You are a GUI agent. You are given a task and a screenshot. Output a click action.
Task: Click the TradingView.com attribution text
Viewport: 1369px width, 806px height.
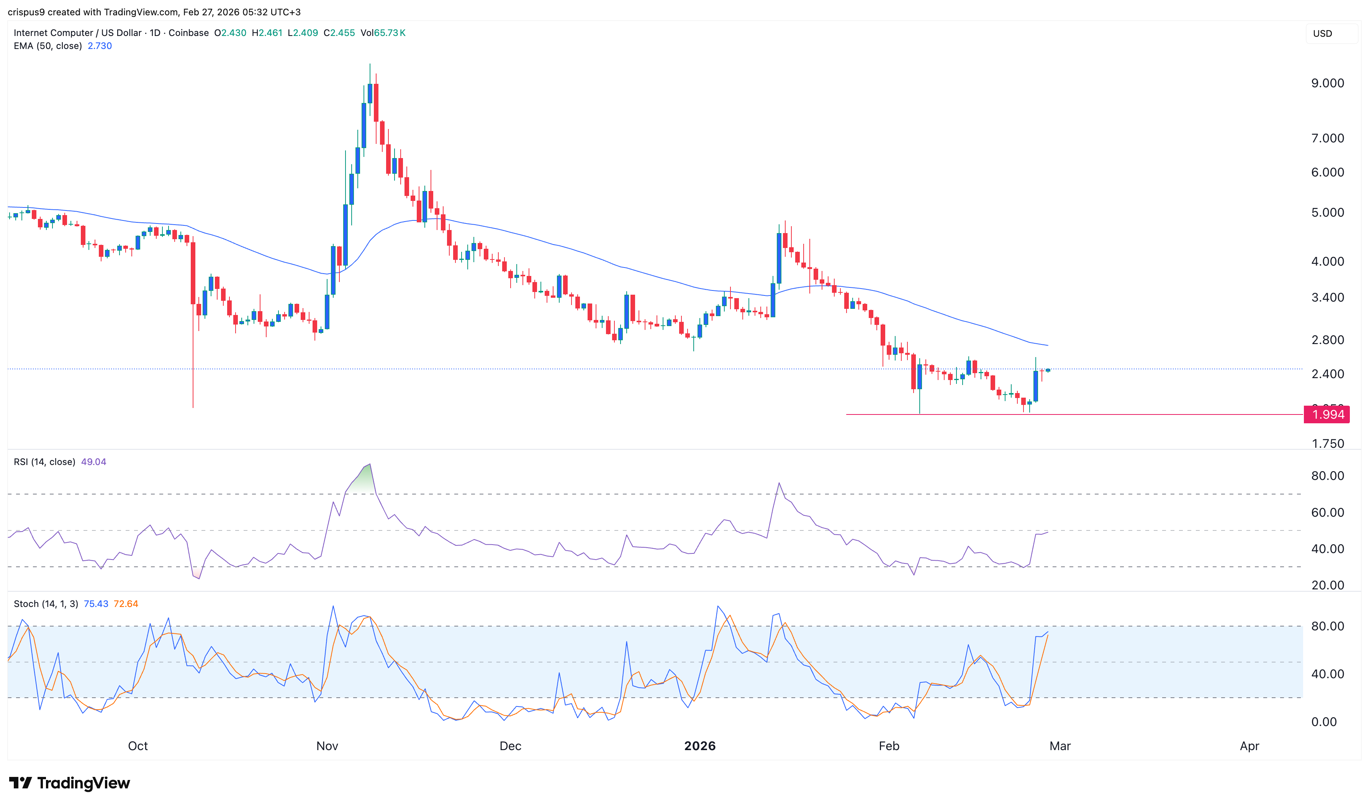click(x=141, y=11)
